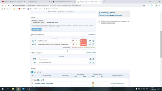The width and height of the screenshot is (162, 91).
Task: Open the orange grade mark for Абрамов Даниил
Action: click(93, 83)
